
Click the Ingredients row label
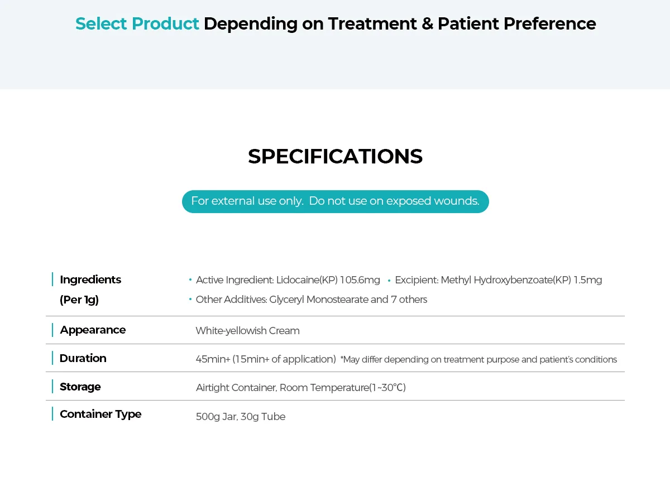90,279
